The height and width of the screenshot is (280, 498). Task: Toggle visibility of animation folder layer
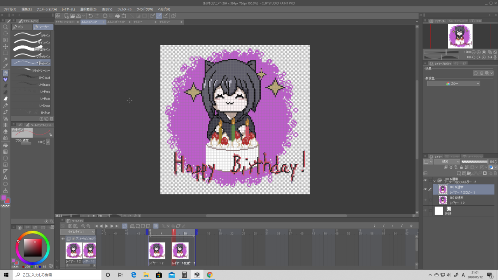point(425,180)
